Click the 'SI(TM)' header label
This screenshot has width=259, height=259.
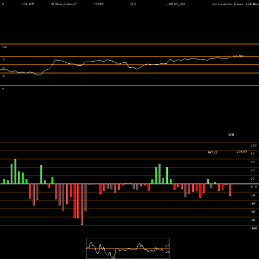point(98,4)
